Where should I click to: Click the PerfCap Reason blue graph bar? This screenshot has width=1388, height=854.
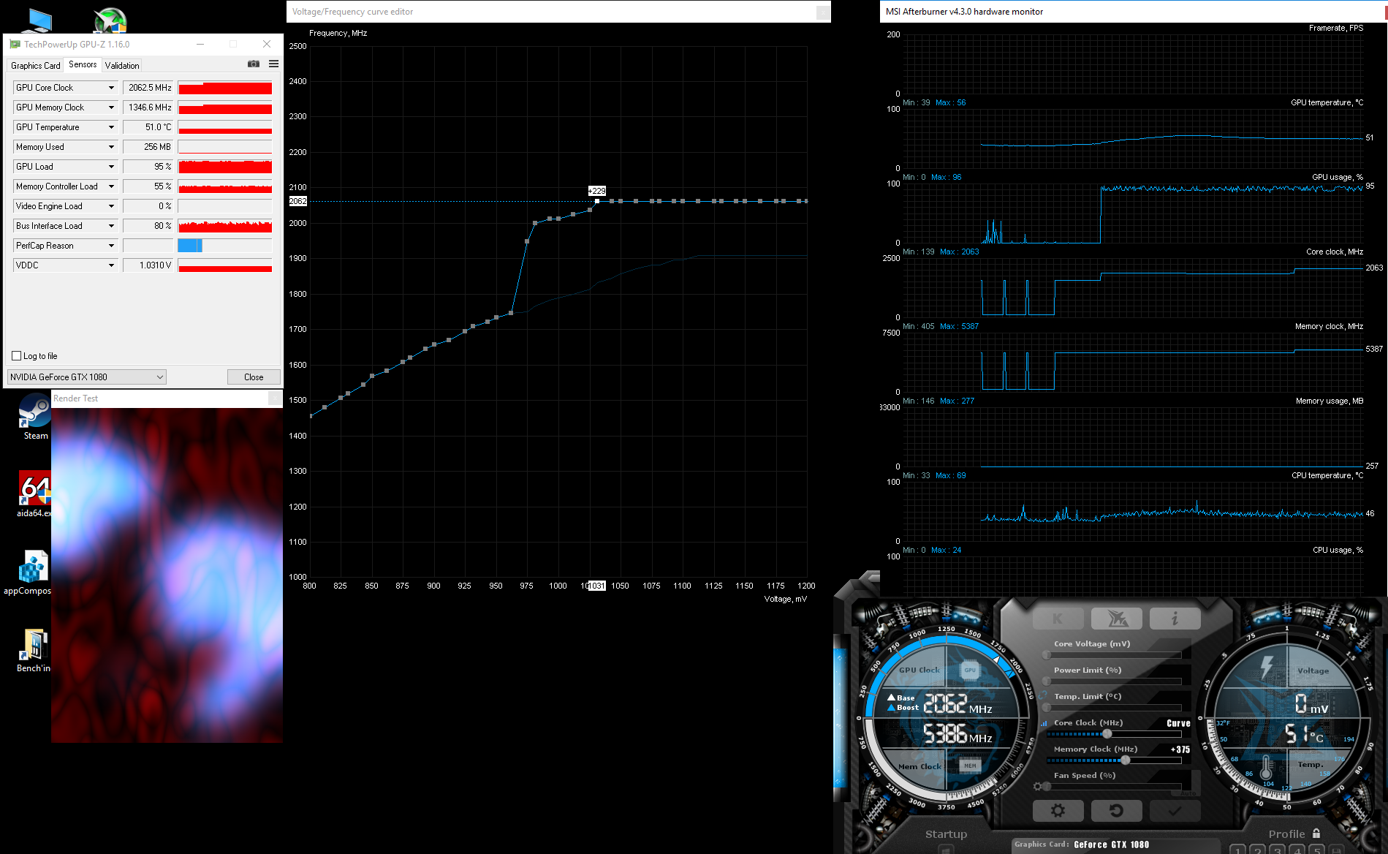click(x=190, y=246)
